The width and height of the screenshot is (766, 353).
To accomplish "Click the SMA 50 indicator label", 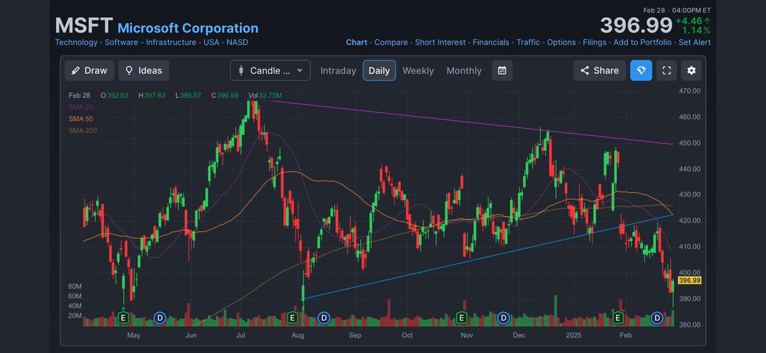I will tap(80, 119).
